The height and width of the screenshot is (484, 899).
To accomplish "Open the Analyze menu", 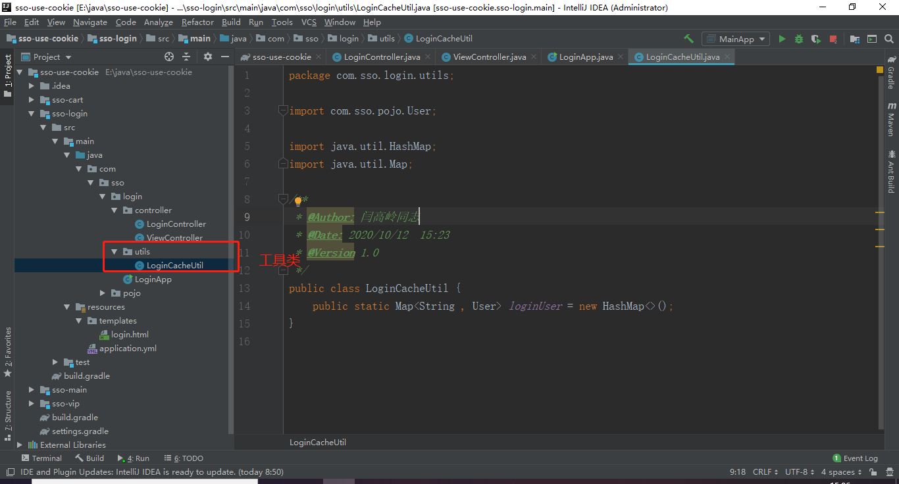I will point(158,22).
